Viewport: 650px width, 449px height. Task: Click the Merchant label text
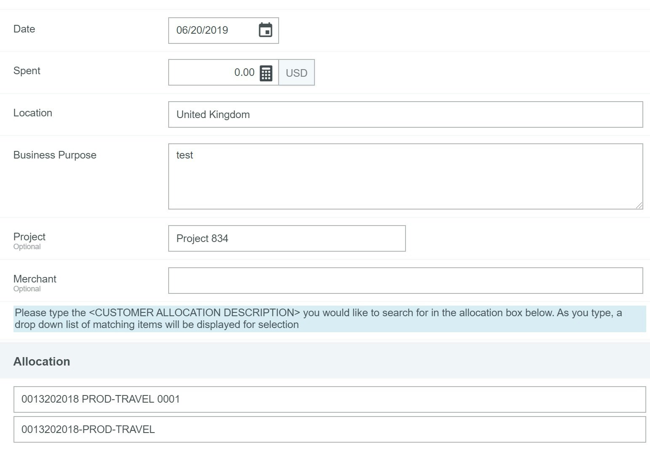point(35,279)
